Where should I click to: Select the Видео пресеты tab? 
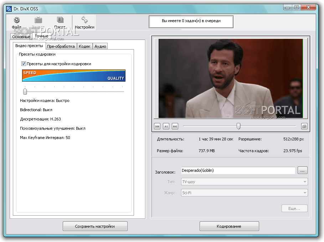[x=29, y=46]
